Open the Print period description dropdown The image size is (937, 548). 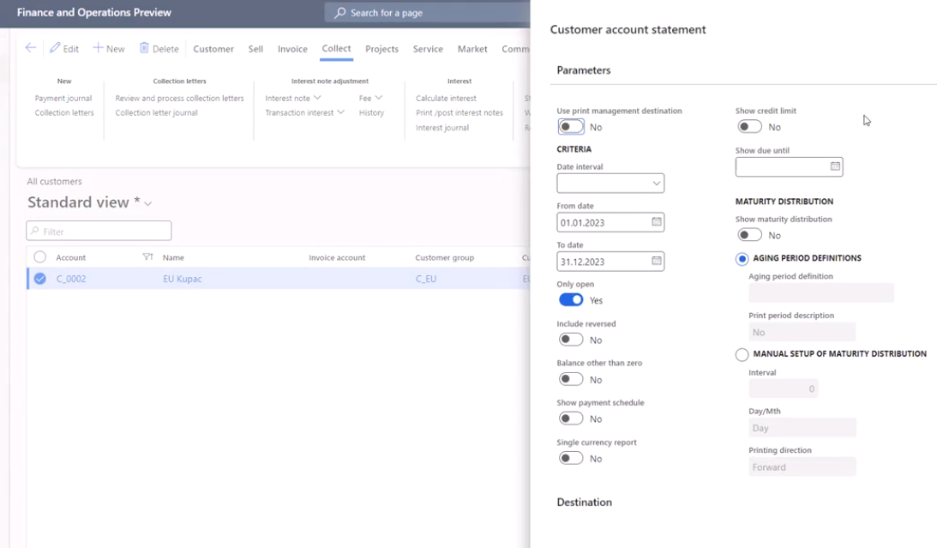(x=802, y=332)
